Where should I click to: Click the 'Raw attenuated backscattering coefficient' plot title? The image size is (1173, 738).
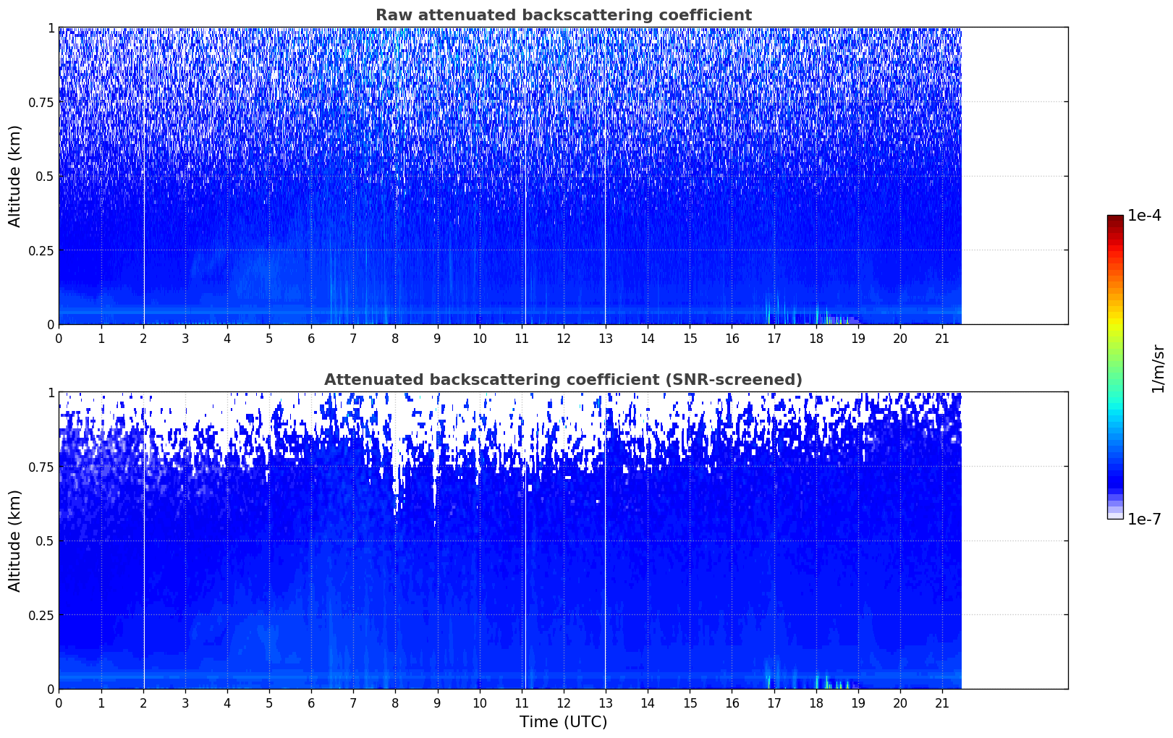pos(563,15)
